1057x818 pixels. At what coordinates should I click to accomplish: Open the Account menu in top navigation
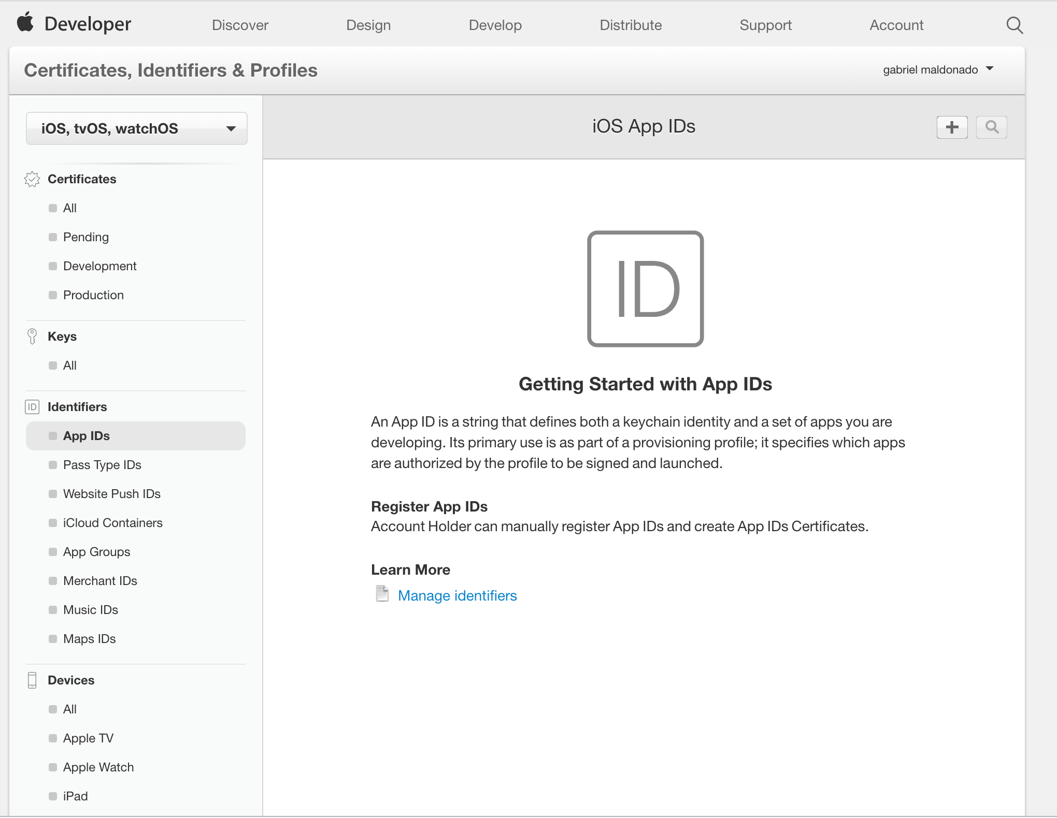tap(896, 25)
